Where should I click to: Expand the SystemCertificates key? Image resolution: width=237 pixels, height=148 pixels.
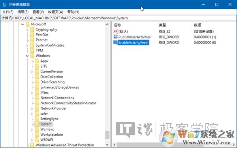[x=27, y=46]
